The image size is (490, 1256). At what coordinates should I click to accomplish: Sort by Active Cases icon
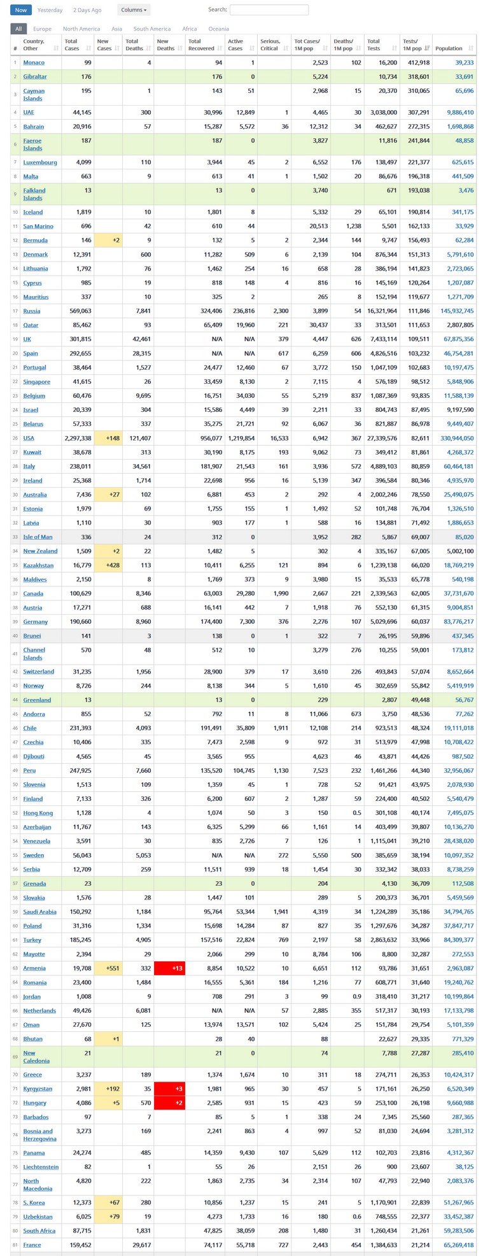click(252, 48)
